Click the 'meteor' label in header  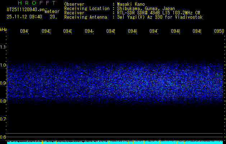pyautogui.click(x=52, y=12)
